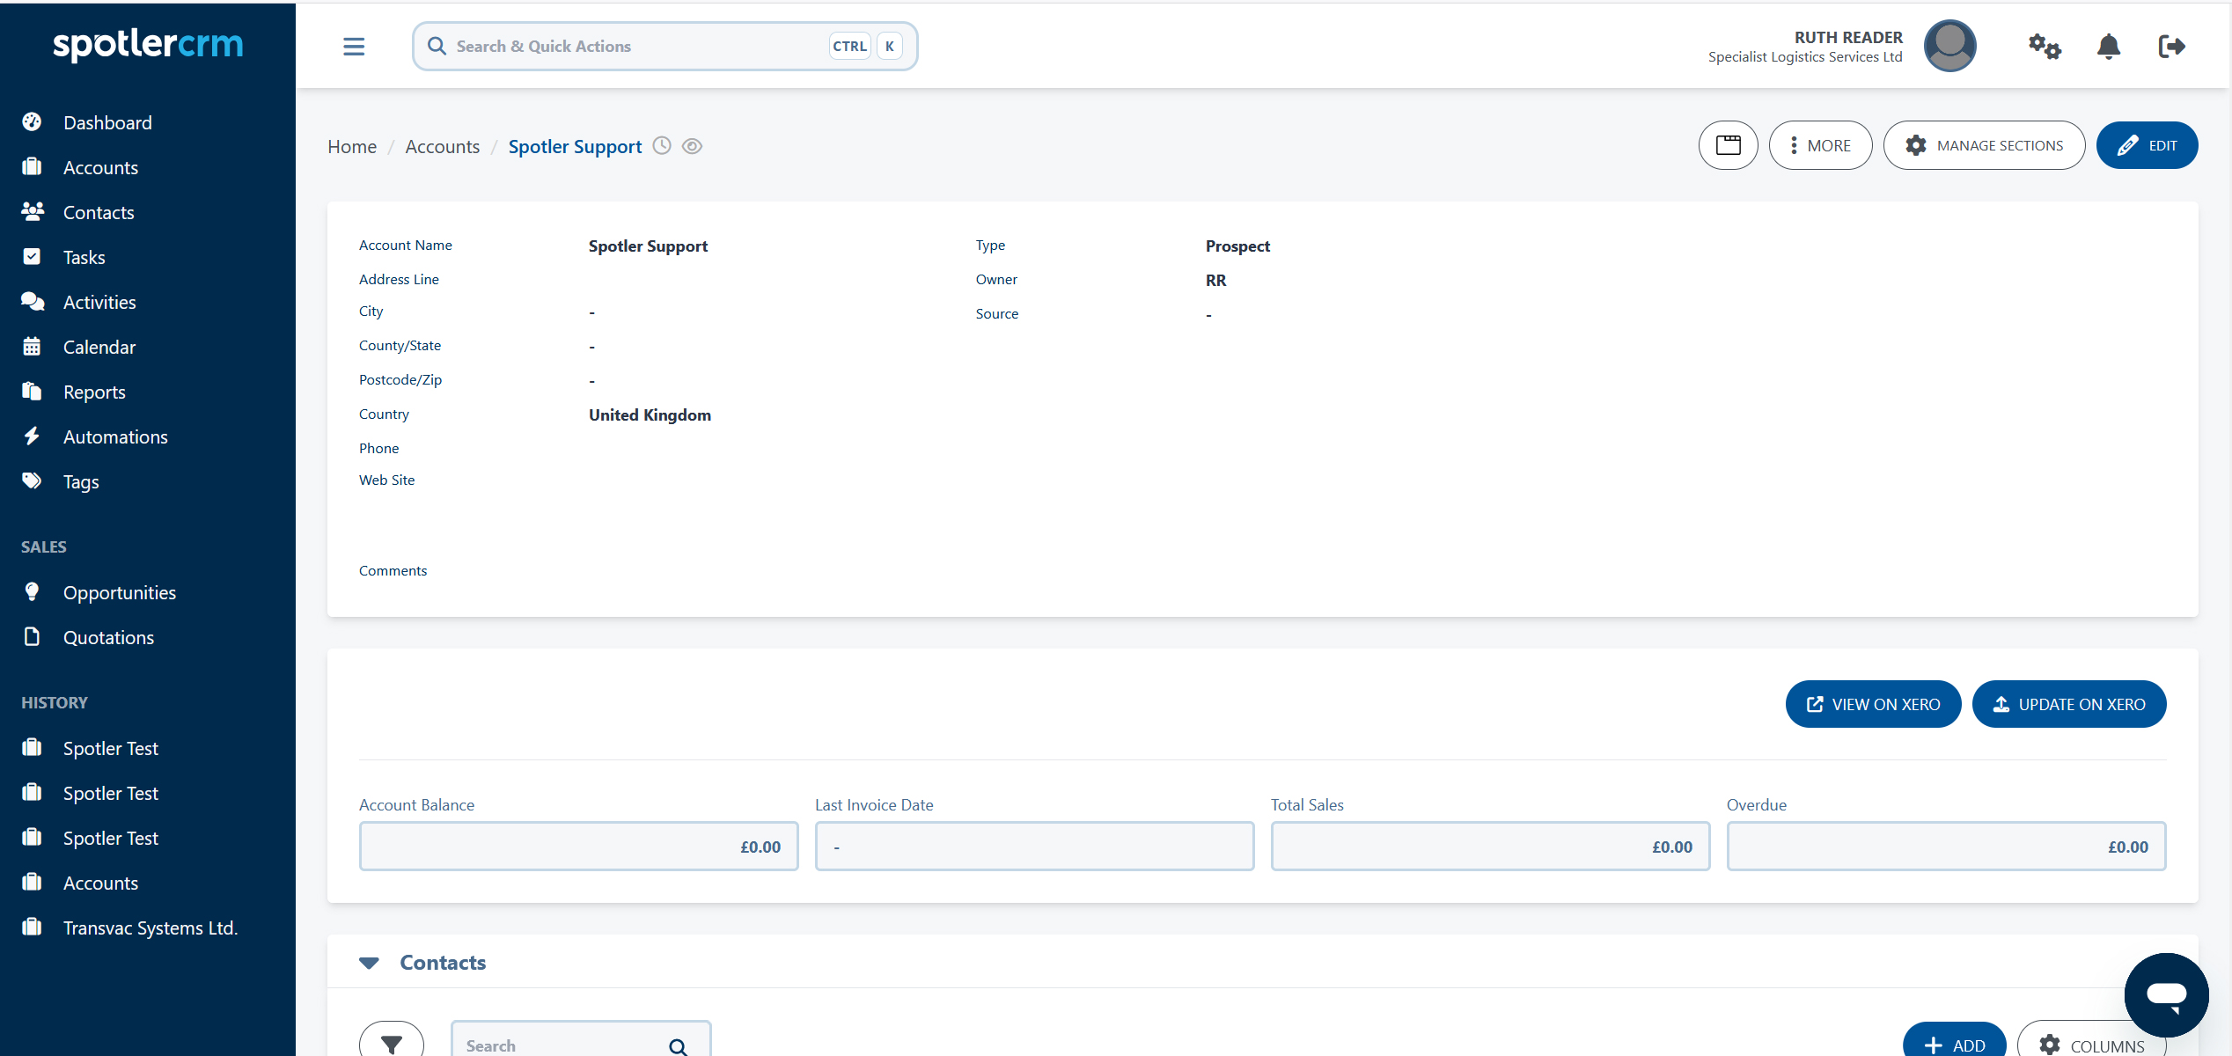Click the Contacts search magnifier icon

678,1046
